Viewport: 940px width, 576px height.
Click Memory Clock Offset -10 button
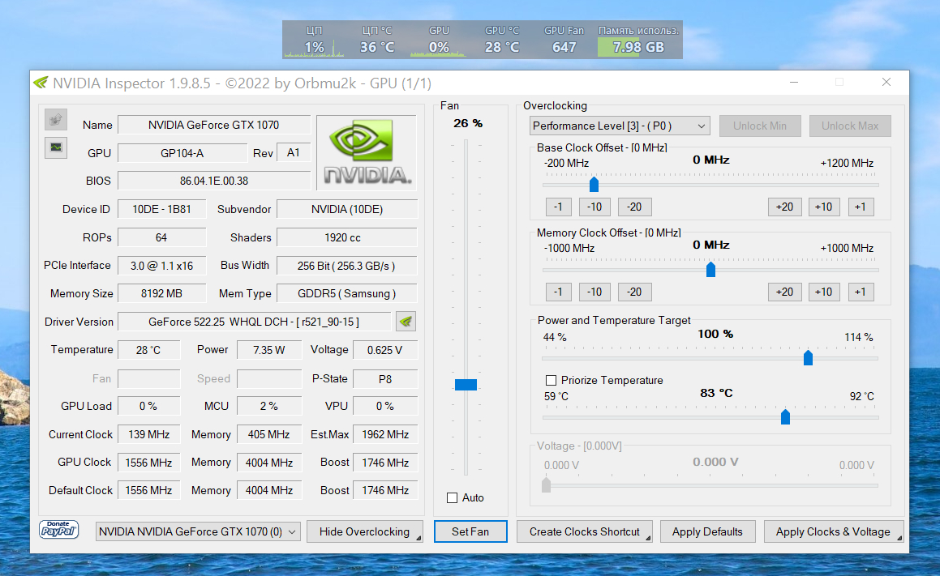[x=594, y=292]
